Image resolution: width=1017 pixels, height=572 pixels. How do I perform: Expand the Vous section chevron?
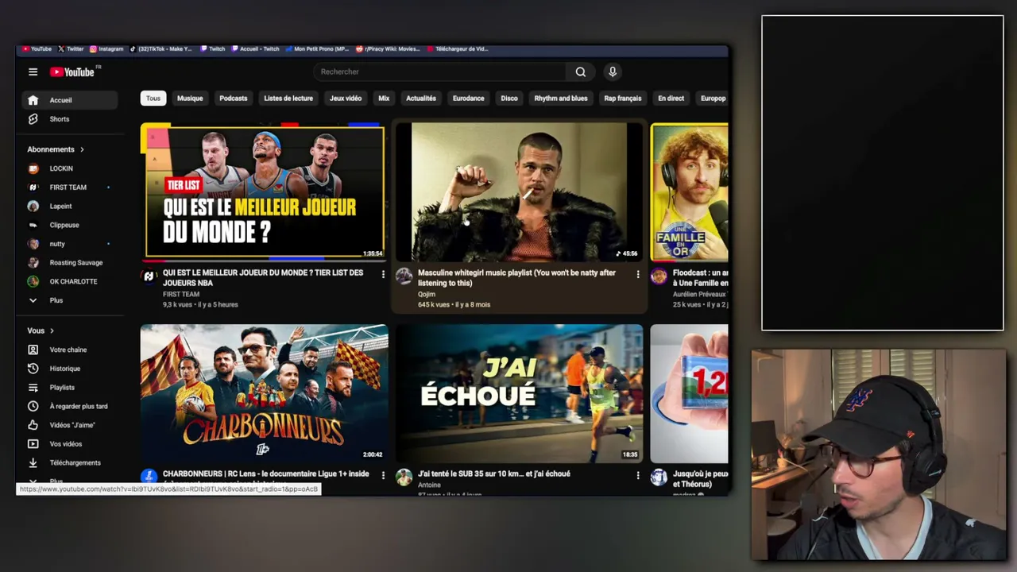coord(52,330)
